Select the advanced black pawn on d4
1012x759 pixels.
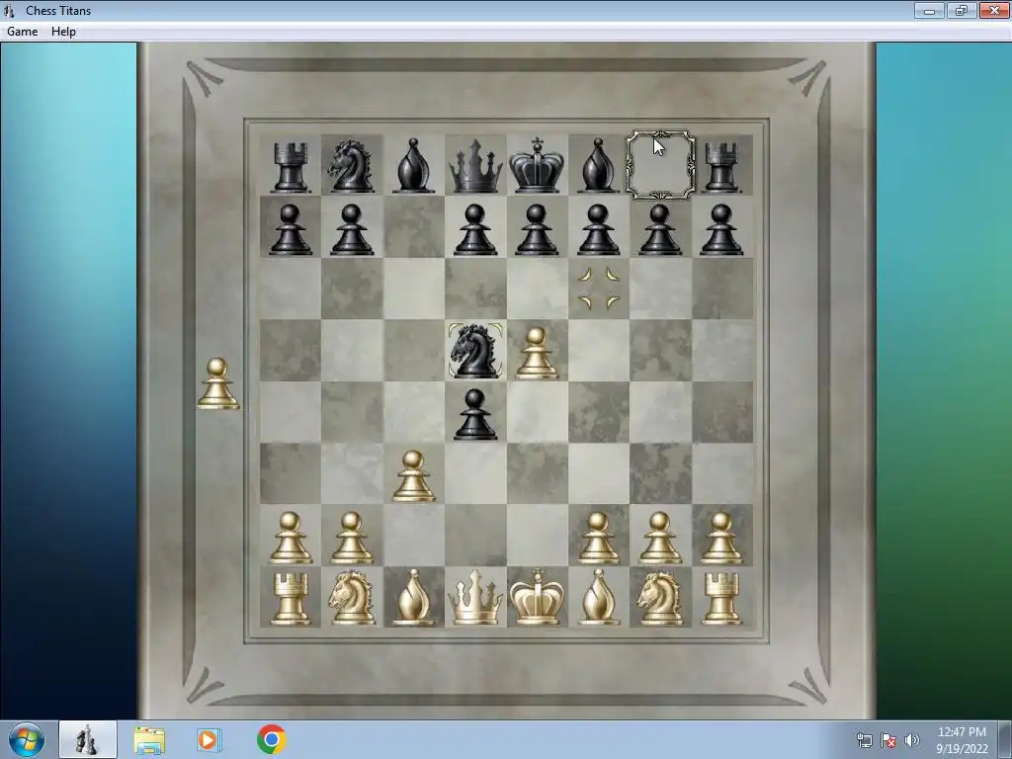[x=475, y=414]
